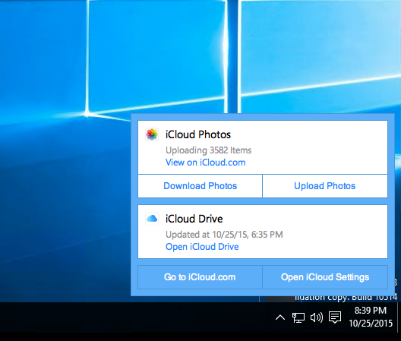The image size is (401, 341).
Task: Click the iCloud Photos title text
Action: [x=198, y=134]
